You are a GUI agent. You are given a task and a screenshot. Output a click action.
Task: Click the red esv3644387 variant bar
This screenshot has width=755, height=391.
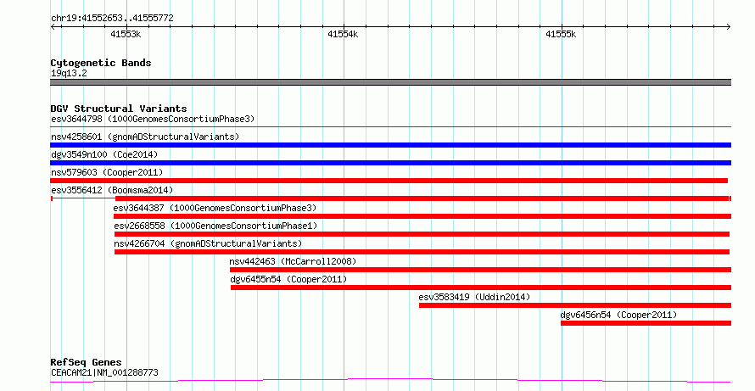click(x=422, y=216)
